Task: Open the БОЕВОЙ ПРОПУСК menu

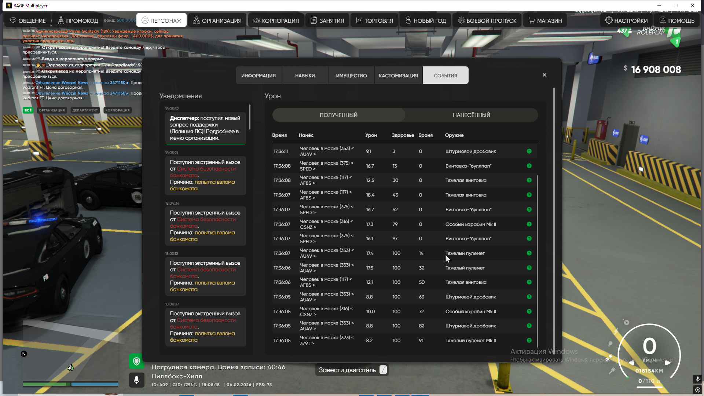Action: pyautogui.click(x=487, y=21)
